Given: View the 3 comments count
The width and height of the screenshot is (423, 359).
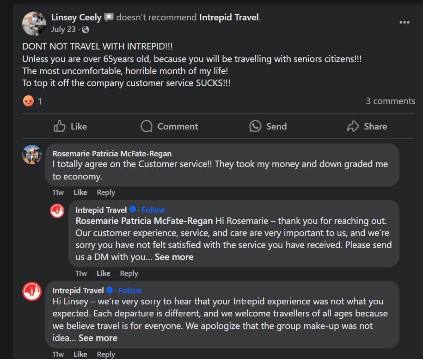Looking at the screenshot, I should (390, 101).
